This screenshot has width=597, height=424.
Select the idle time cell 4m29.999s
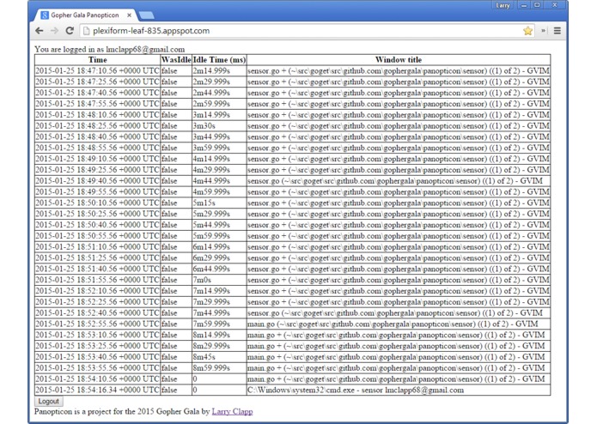(219, 170)
